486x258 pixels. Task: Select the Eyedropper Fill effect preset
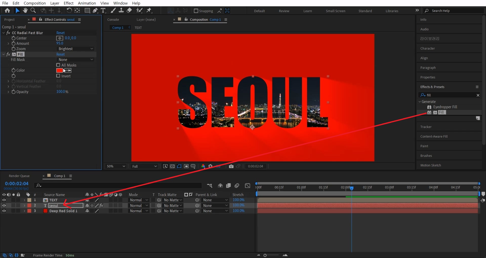[x=445, y=107]
